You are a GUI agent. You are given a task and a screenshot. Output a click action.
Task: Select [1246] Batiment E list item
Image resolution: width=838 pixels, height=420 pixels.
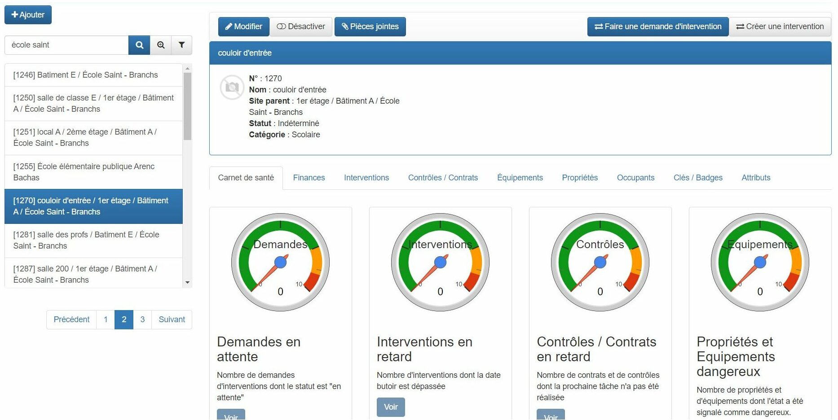[x=93, y=75]
